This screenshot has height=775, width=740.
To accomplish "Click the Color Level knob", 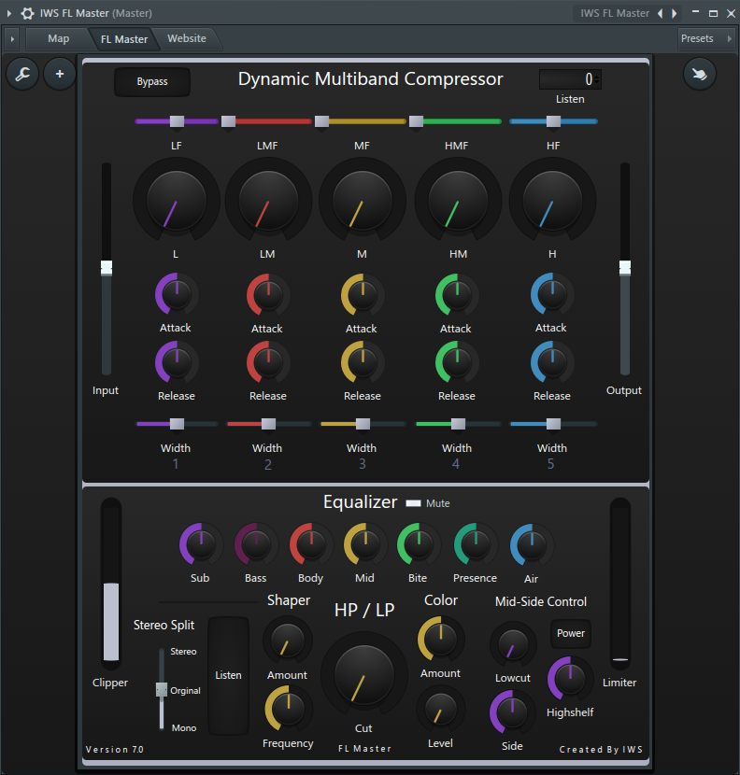I will click(x=440, y=710).
